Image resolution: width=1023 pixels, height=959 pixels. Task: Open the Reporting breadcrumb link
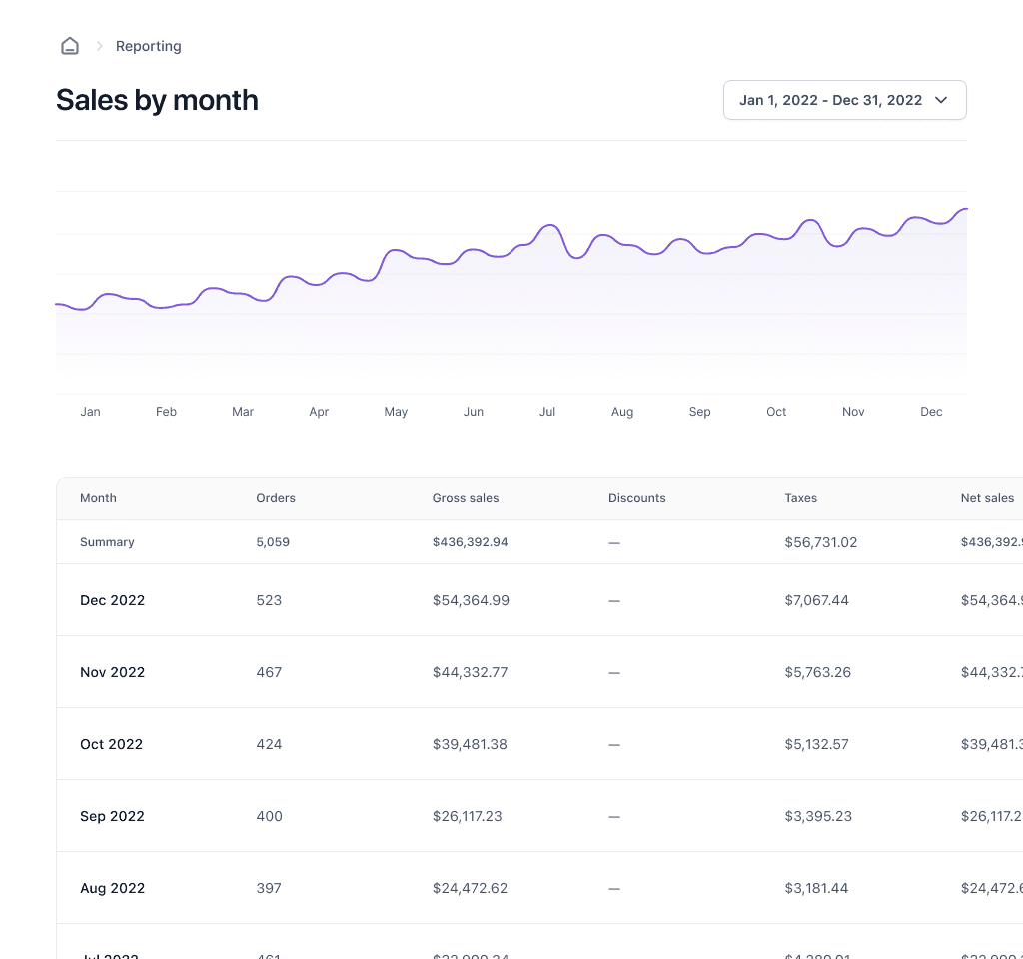149,46
